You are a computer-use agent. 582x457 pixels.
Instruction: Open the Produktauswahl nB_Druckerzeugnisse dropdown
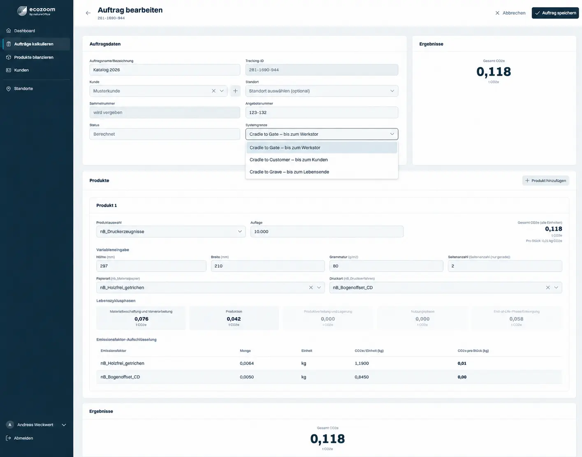(x=171, y=232)
